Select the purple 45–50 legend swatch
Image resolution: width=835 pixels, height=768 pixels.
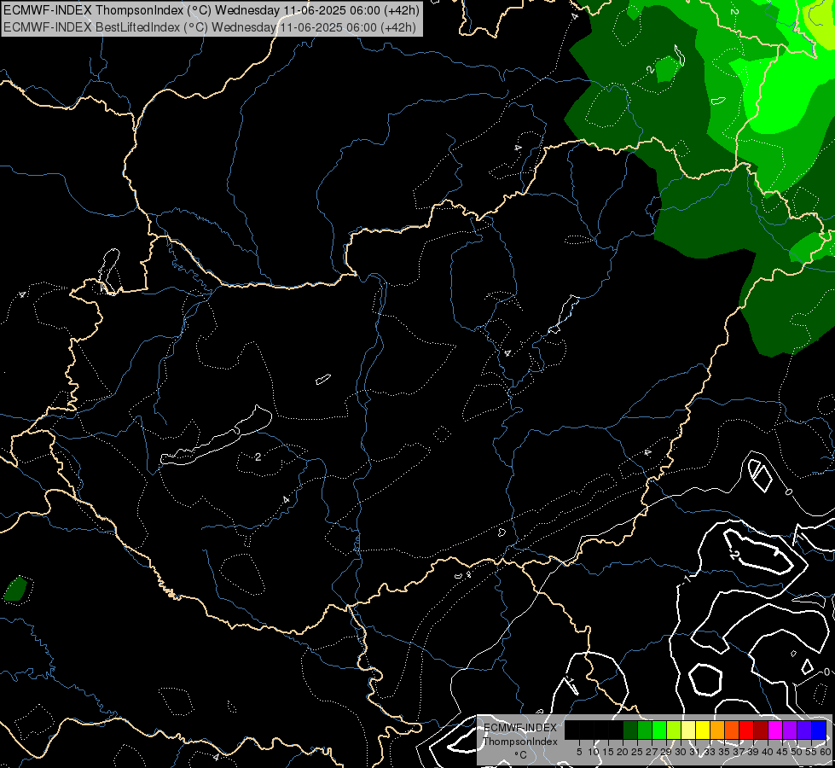789,730
